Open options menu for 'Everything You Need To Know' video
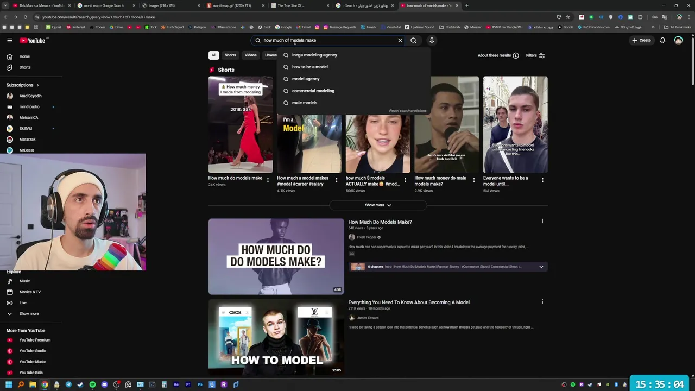Screen dimensions: 695x391 (542, 301)
